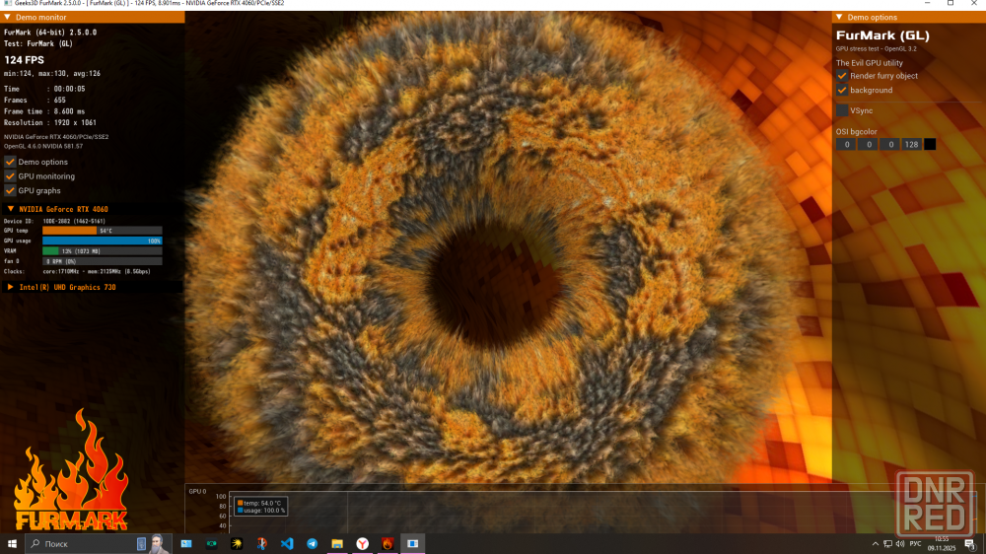Disable the background checkbox

(x=842, y=90)
